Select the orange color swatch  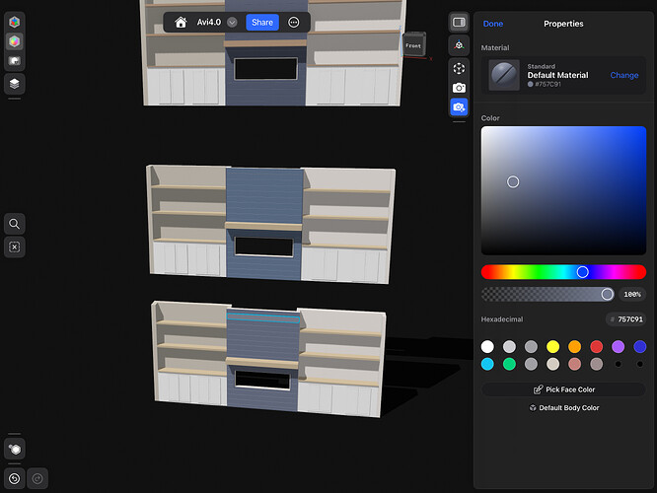click(574, 346)
